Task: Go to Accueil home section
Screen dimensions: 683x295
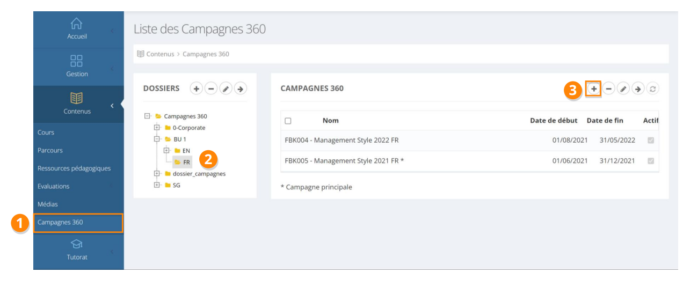Action: pos(77,29)
